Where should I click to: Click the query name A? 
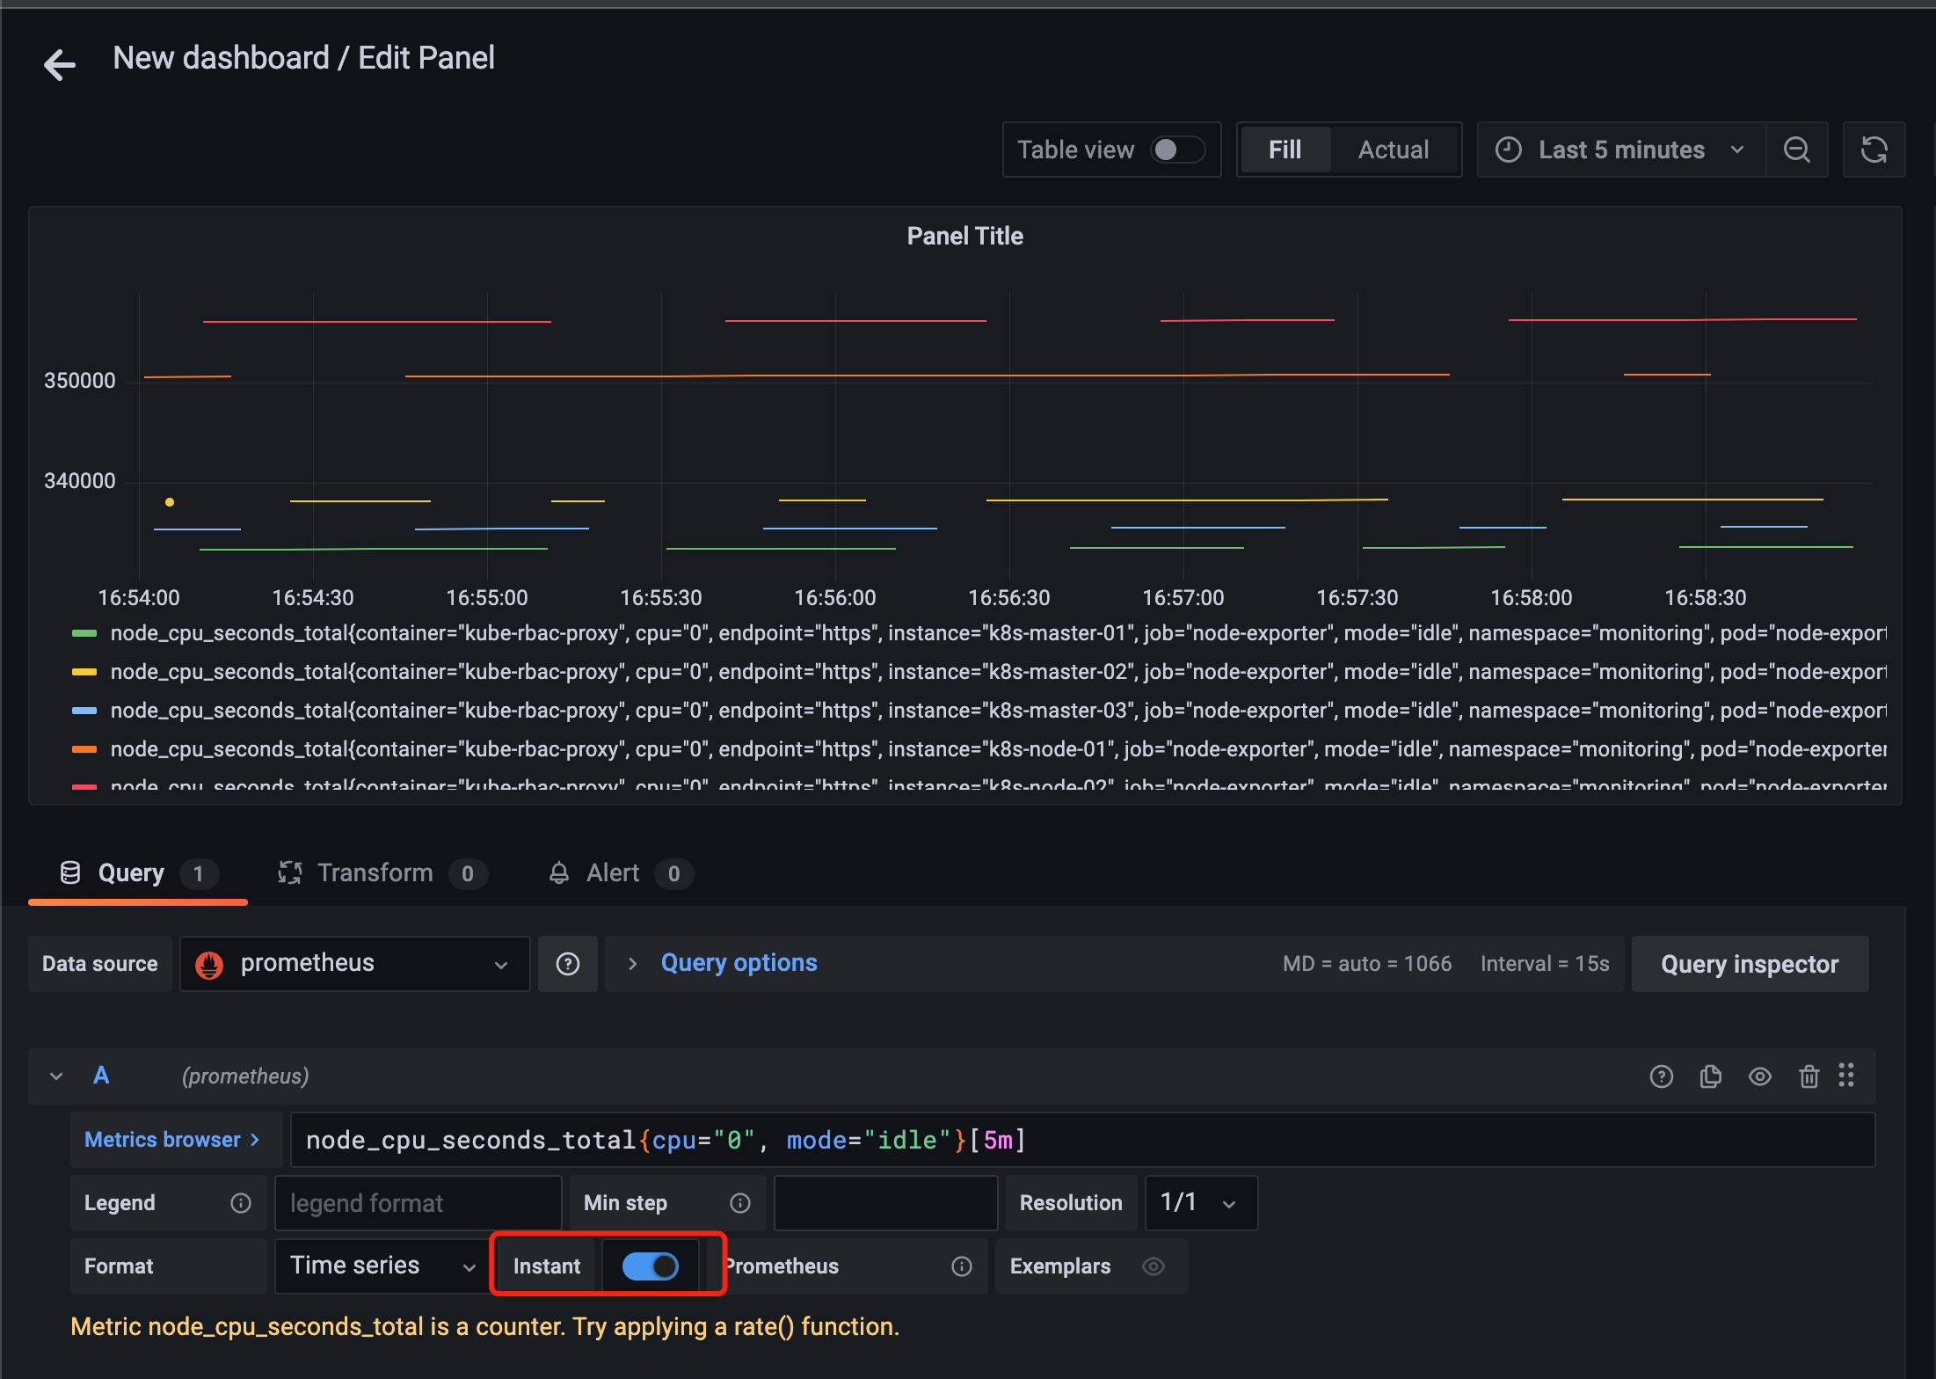coord(101,1076)
